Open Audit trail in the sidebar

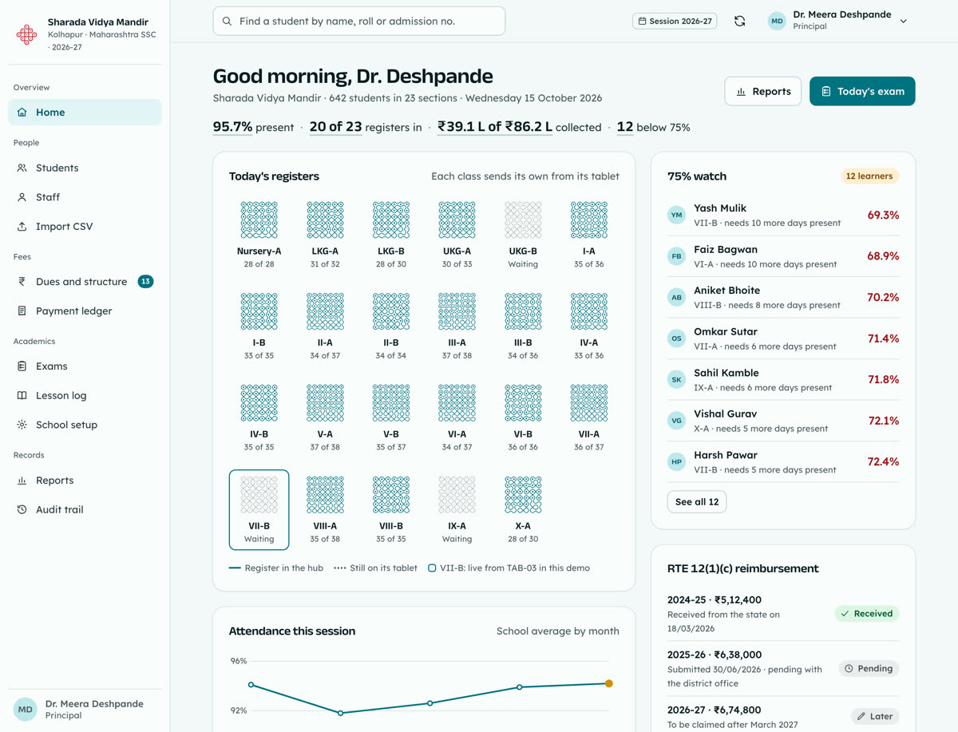pyautogui.click(x=85, y=509)
